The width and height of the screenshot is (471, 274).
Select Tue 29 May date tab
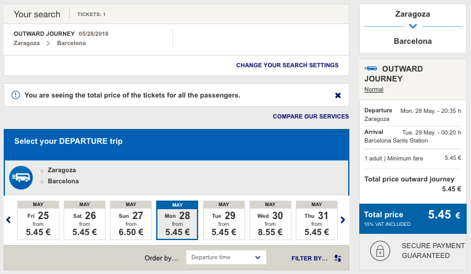(224, 220)
